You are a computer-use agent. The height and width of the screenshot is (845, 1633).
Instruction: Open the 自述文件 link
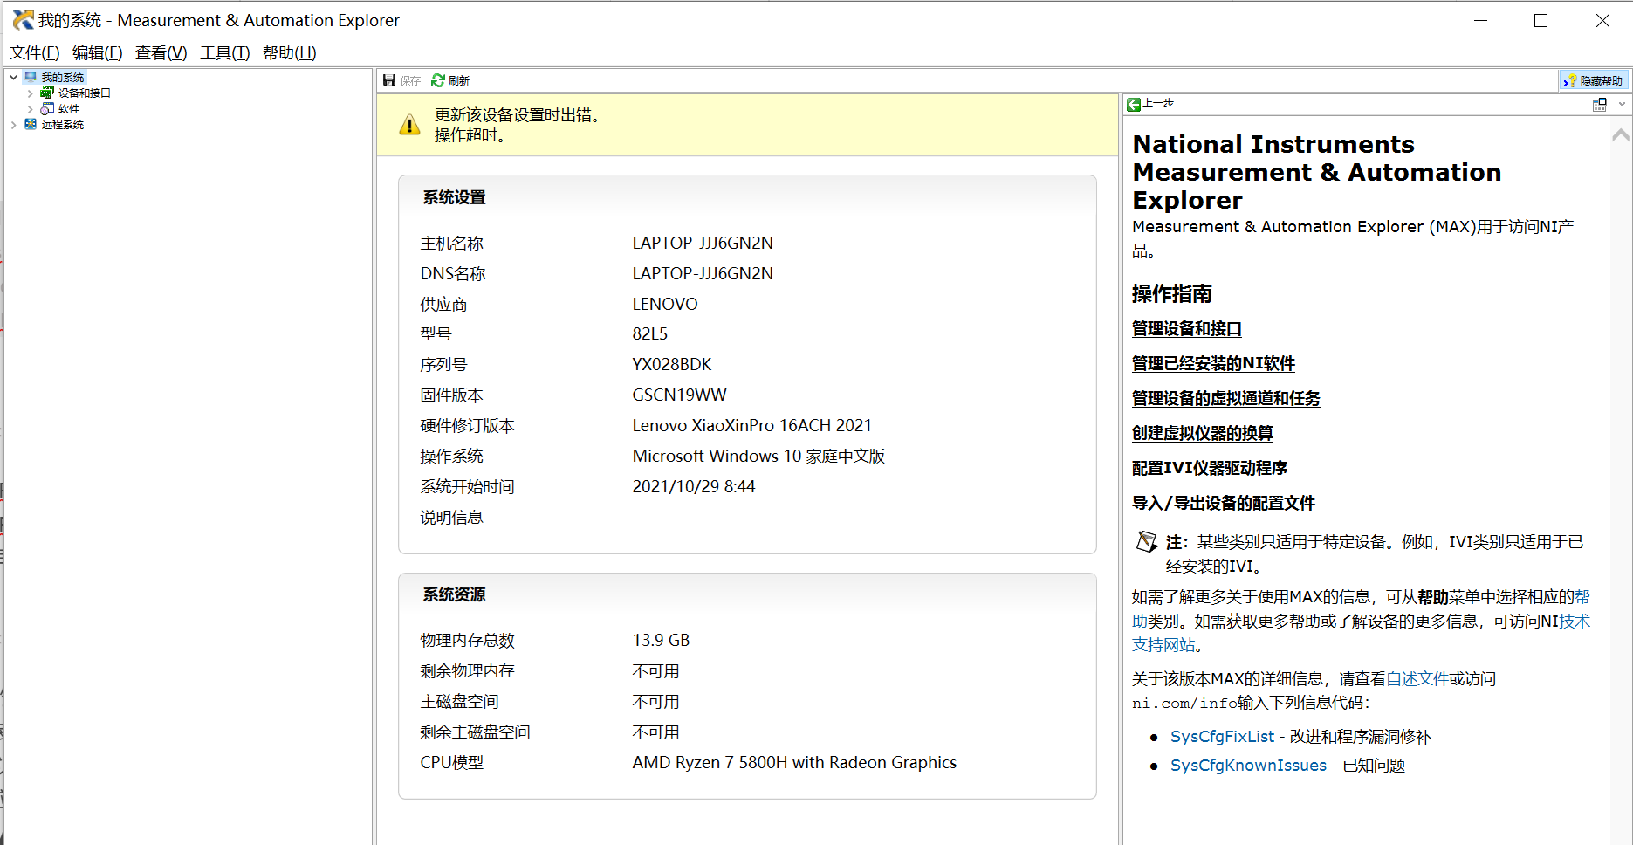pyautogui.click(x=1417, y=679)
